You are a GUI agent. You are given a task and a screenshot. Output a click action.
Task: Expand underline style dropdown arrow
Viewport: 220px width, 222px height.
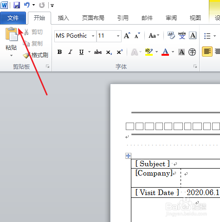tap(89, 52)
